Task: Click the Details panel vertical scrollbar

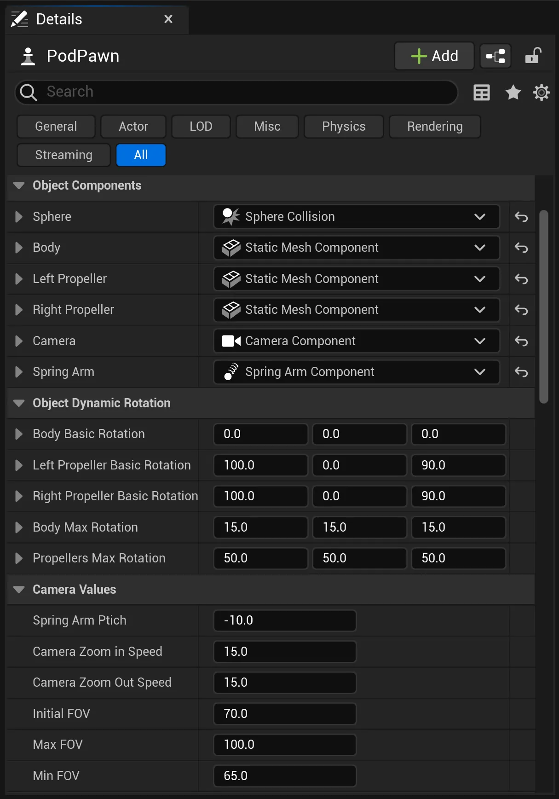Action: click(544, 307)
